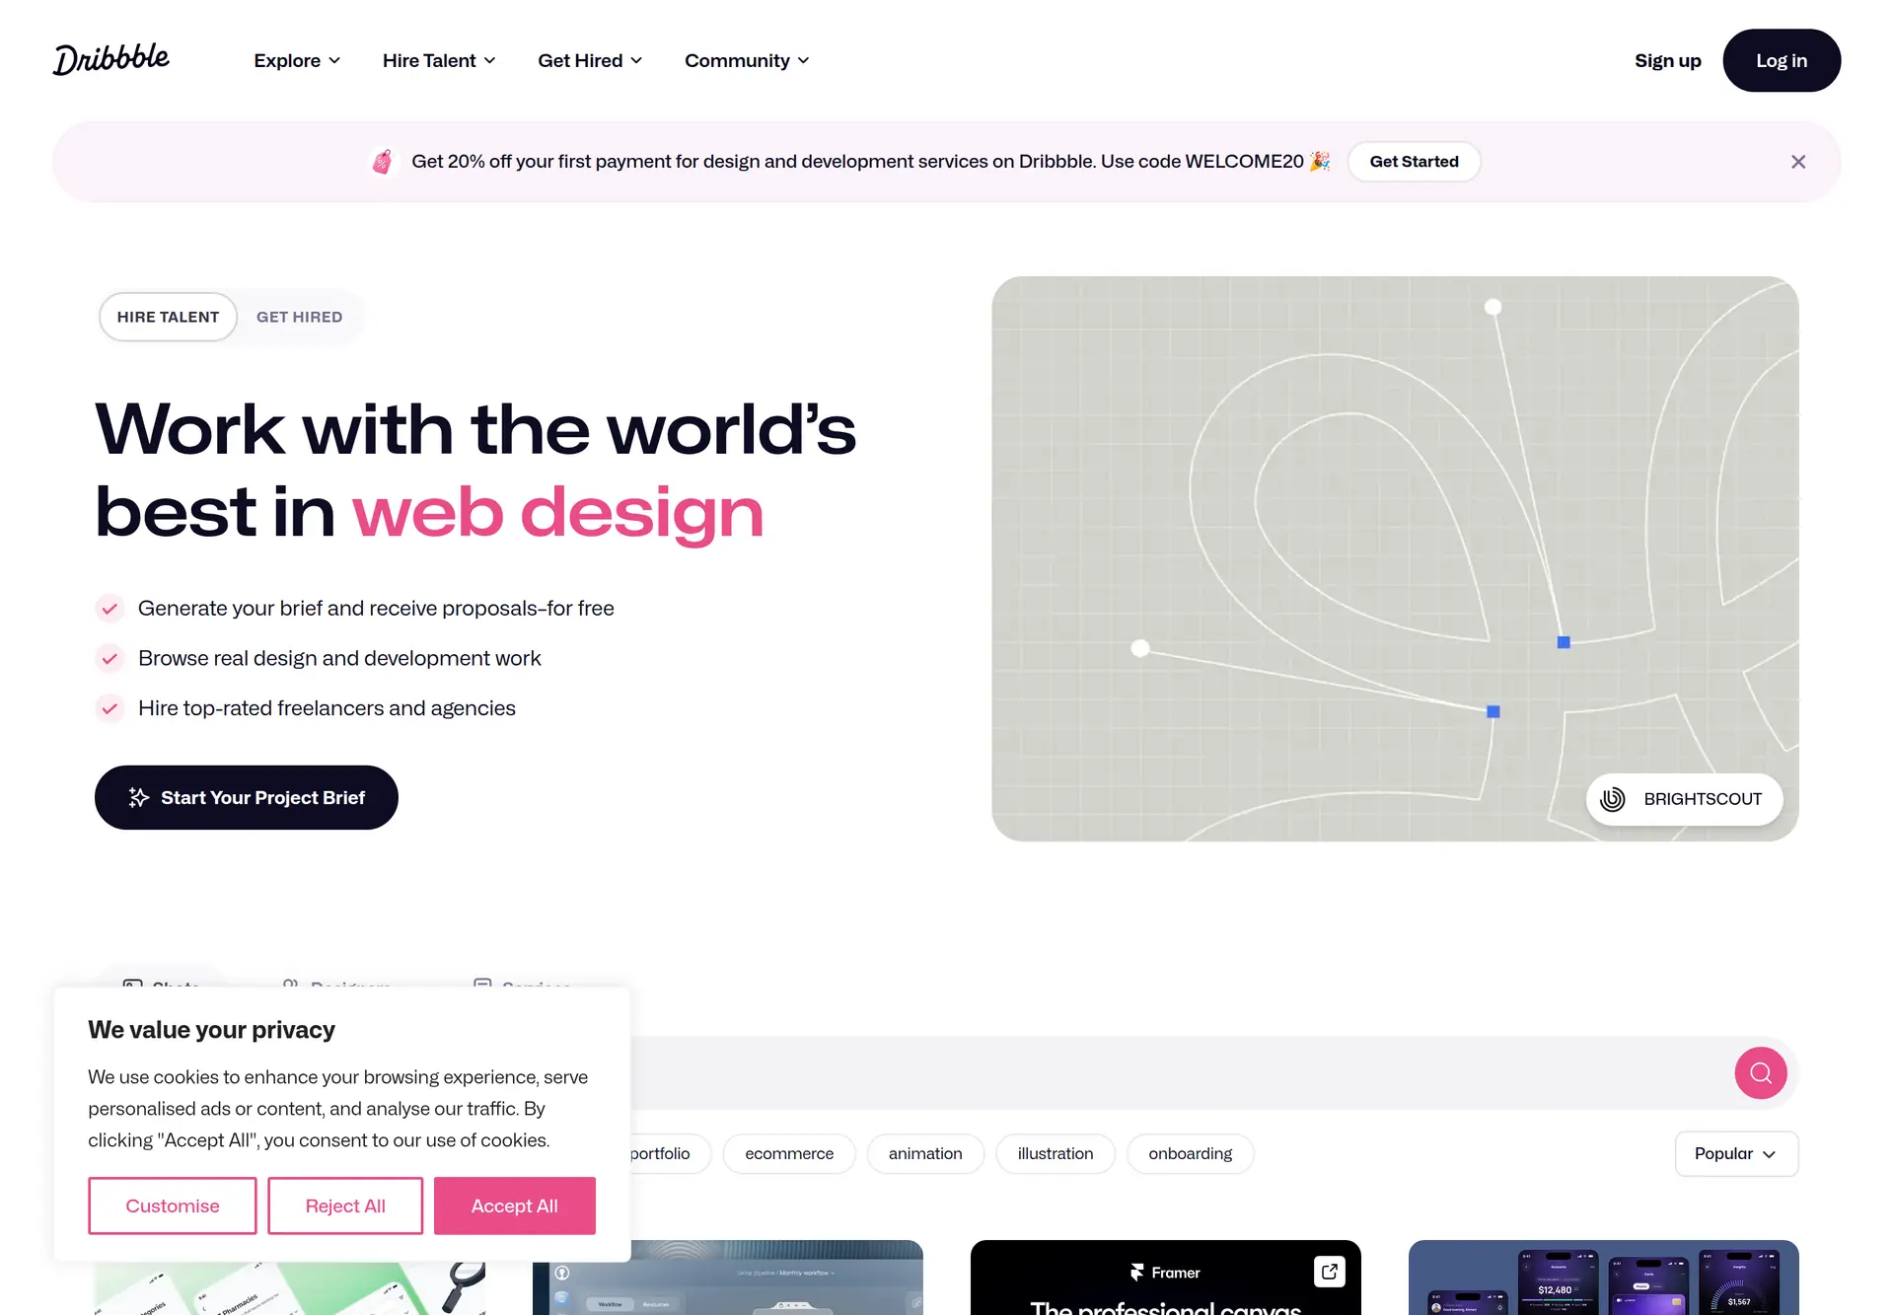1894x1315 pixels.
Task: Click the Log in button
Action: click(x=1782, y=60)
